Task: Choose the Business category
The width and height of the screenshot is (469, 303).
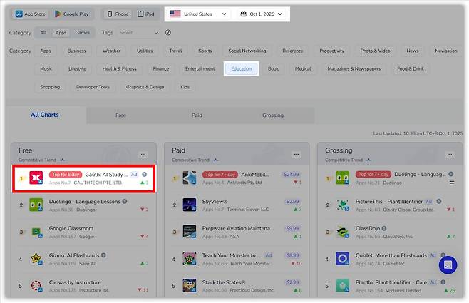Action: pos(76,51)
